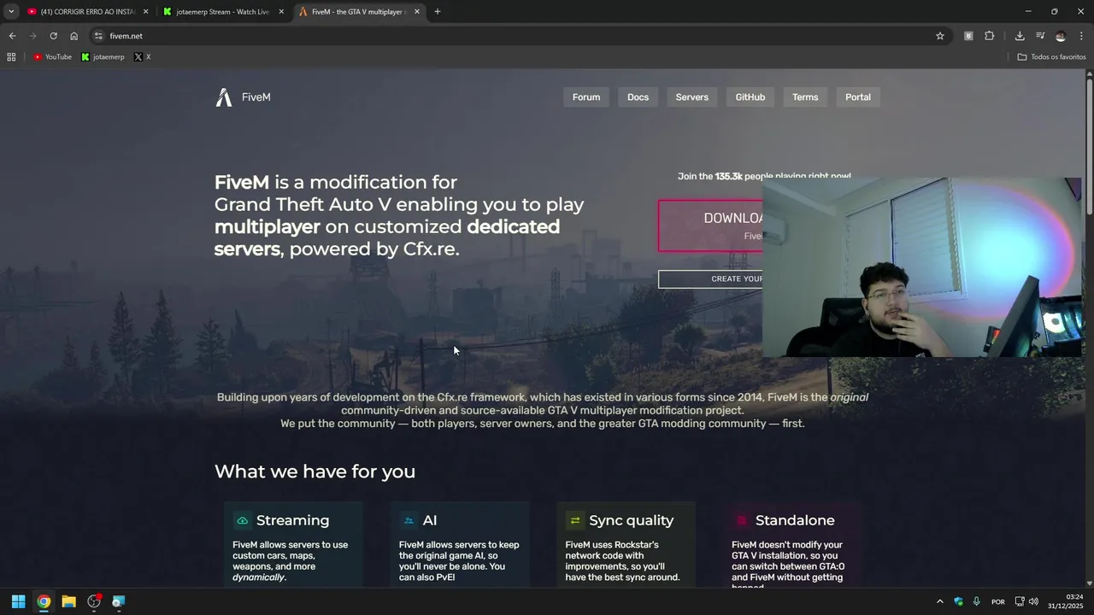
Task: Open a new browser tab
Action: (437, 12)
